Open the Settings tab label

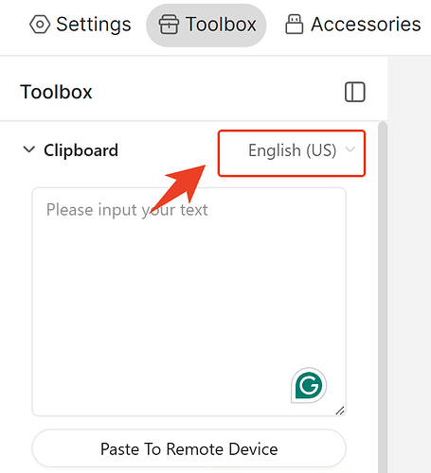tap(94, 25)
